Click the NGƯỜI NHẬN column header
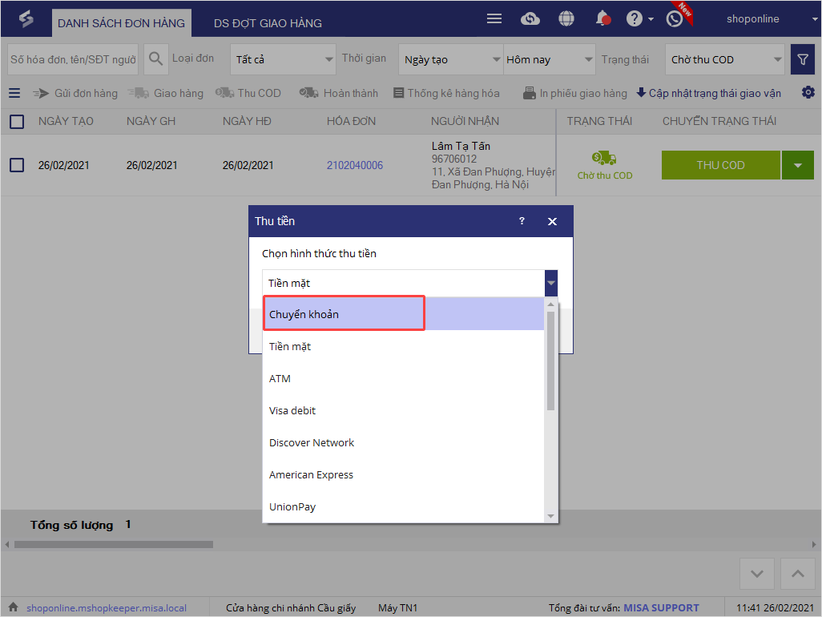The image size is (822, 617). [x=465, y=121]
